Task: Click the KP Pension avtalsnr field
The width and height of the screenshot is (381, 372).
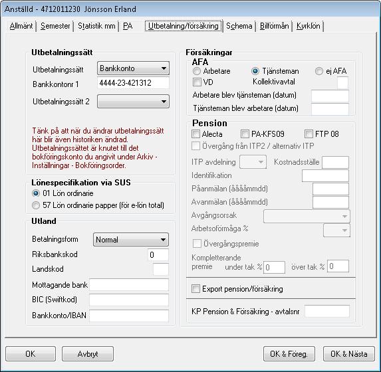Action: [327, 312]
